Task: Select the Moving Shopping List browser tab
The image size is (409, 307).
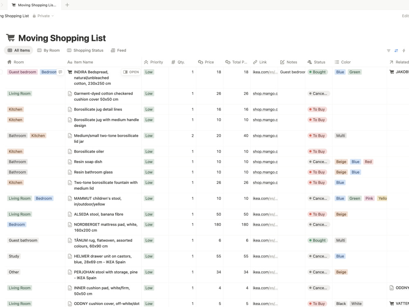Action: (x=34, y=5)
